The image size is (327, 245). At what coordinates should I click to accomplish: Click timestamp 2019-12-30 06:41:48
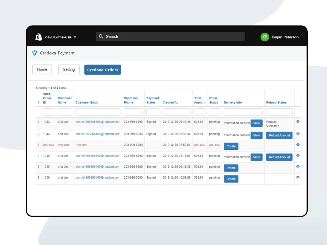177,122
